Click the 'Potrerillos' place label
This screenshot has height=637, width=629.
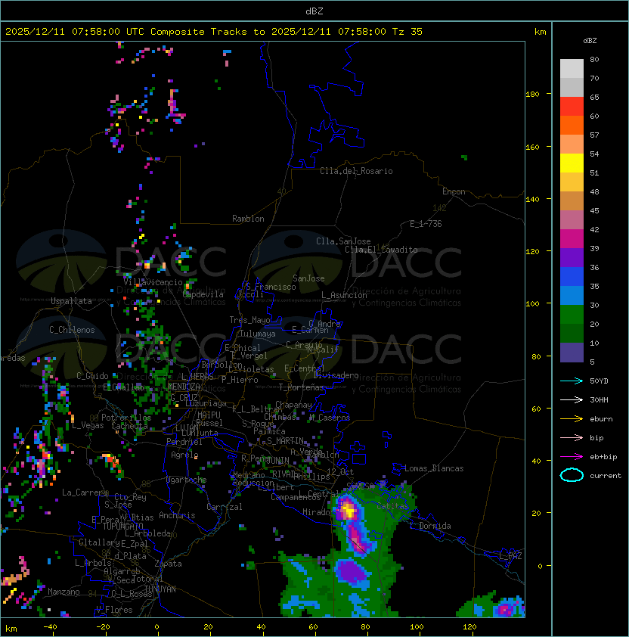[x=126, y=417]
